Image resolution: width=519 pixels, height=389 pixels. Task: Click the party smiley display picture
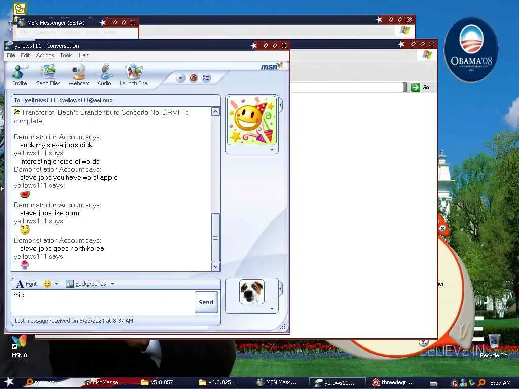coord(252,121)
